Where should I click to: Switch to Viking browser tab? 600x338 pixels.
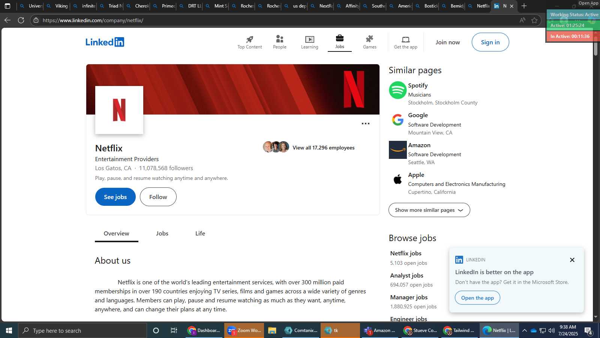pyautogui.click(x=57, y=6)
